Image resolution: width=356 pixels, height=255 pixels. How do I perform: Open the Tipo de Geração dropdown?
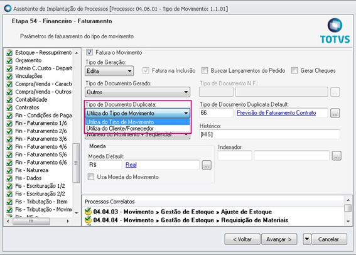[x=109, y=71]
